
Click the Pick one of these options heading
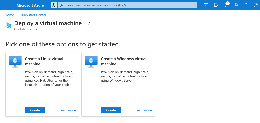[x=62, y=44]
